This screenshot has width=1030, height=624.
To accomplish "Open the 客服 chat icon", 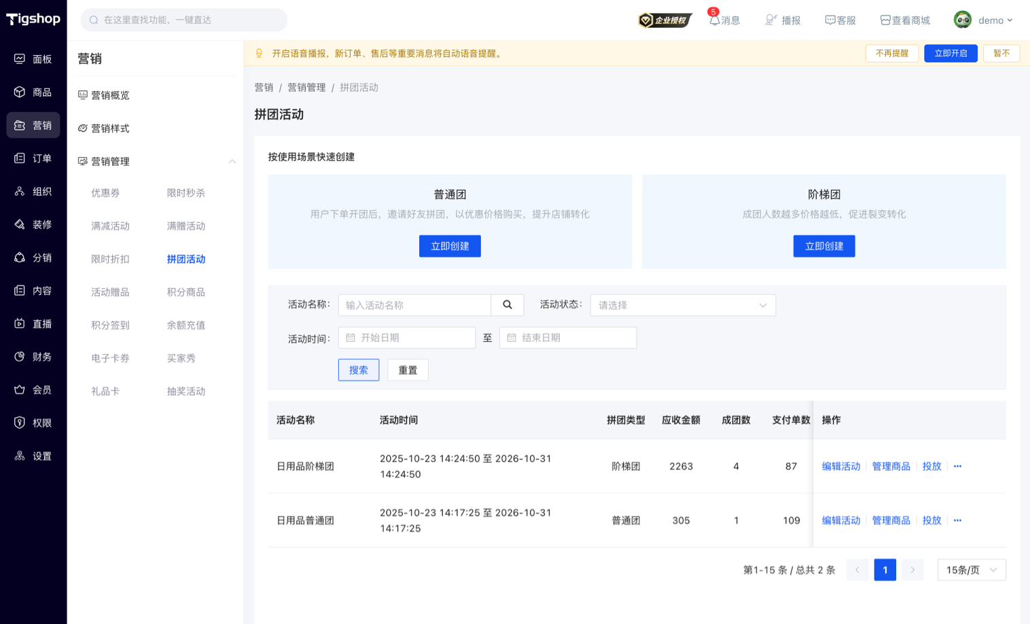I will tap(830, 20).
